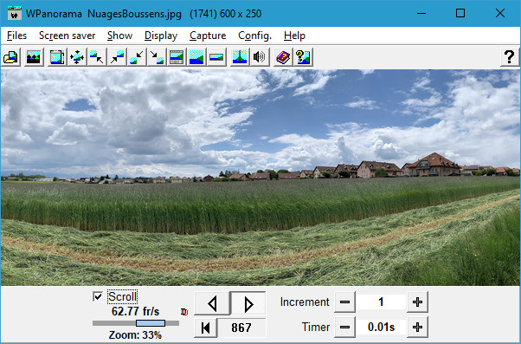The height and width of the screenshot is (344, 521).
Task: Click the full landscape picture icon
Action: (x=196, y=57)
